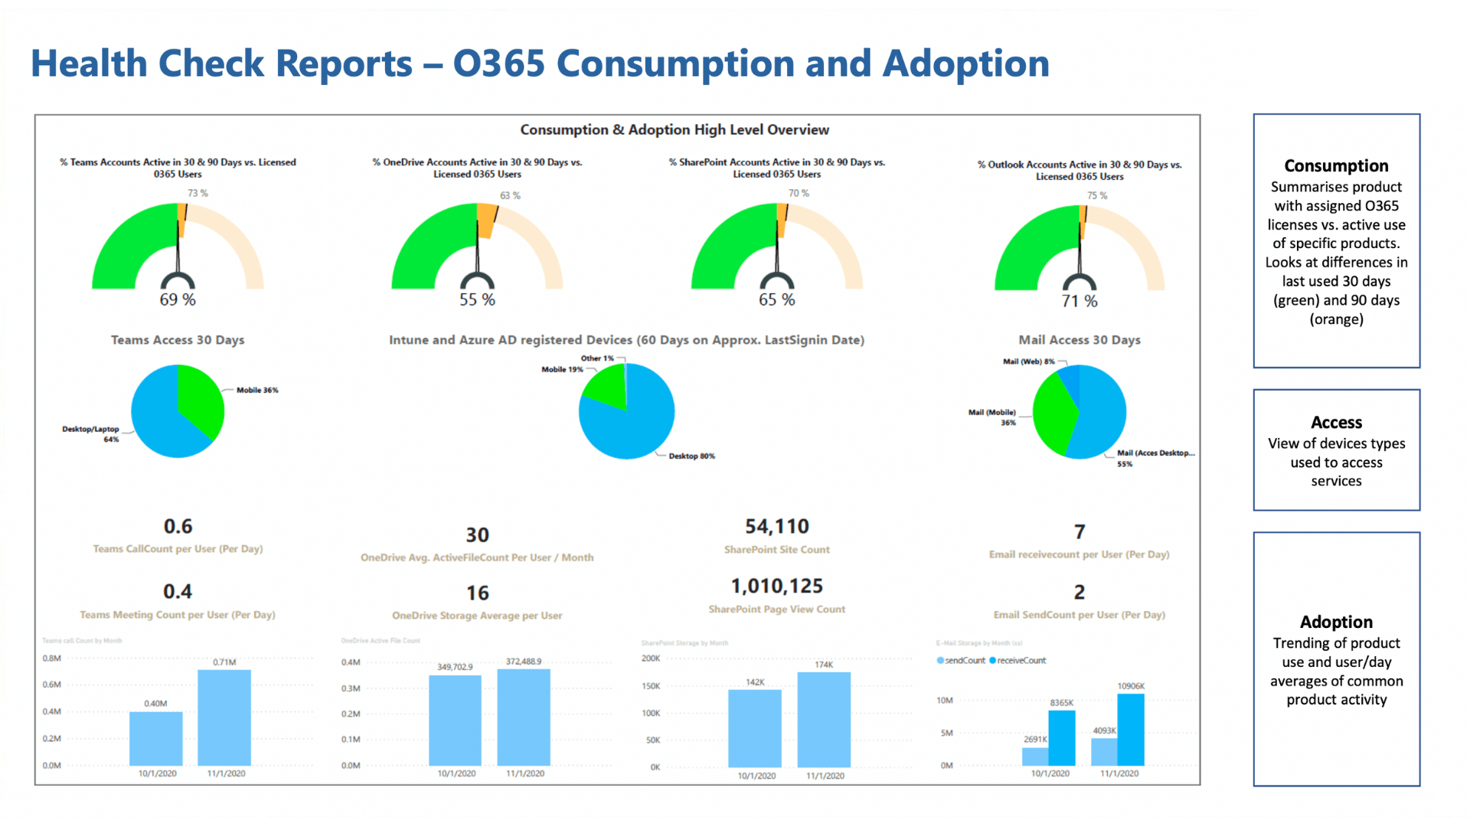Click the 174K SharePoint storage bar

coord(824,720)
